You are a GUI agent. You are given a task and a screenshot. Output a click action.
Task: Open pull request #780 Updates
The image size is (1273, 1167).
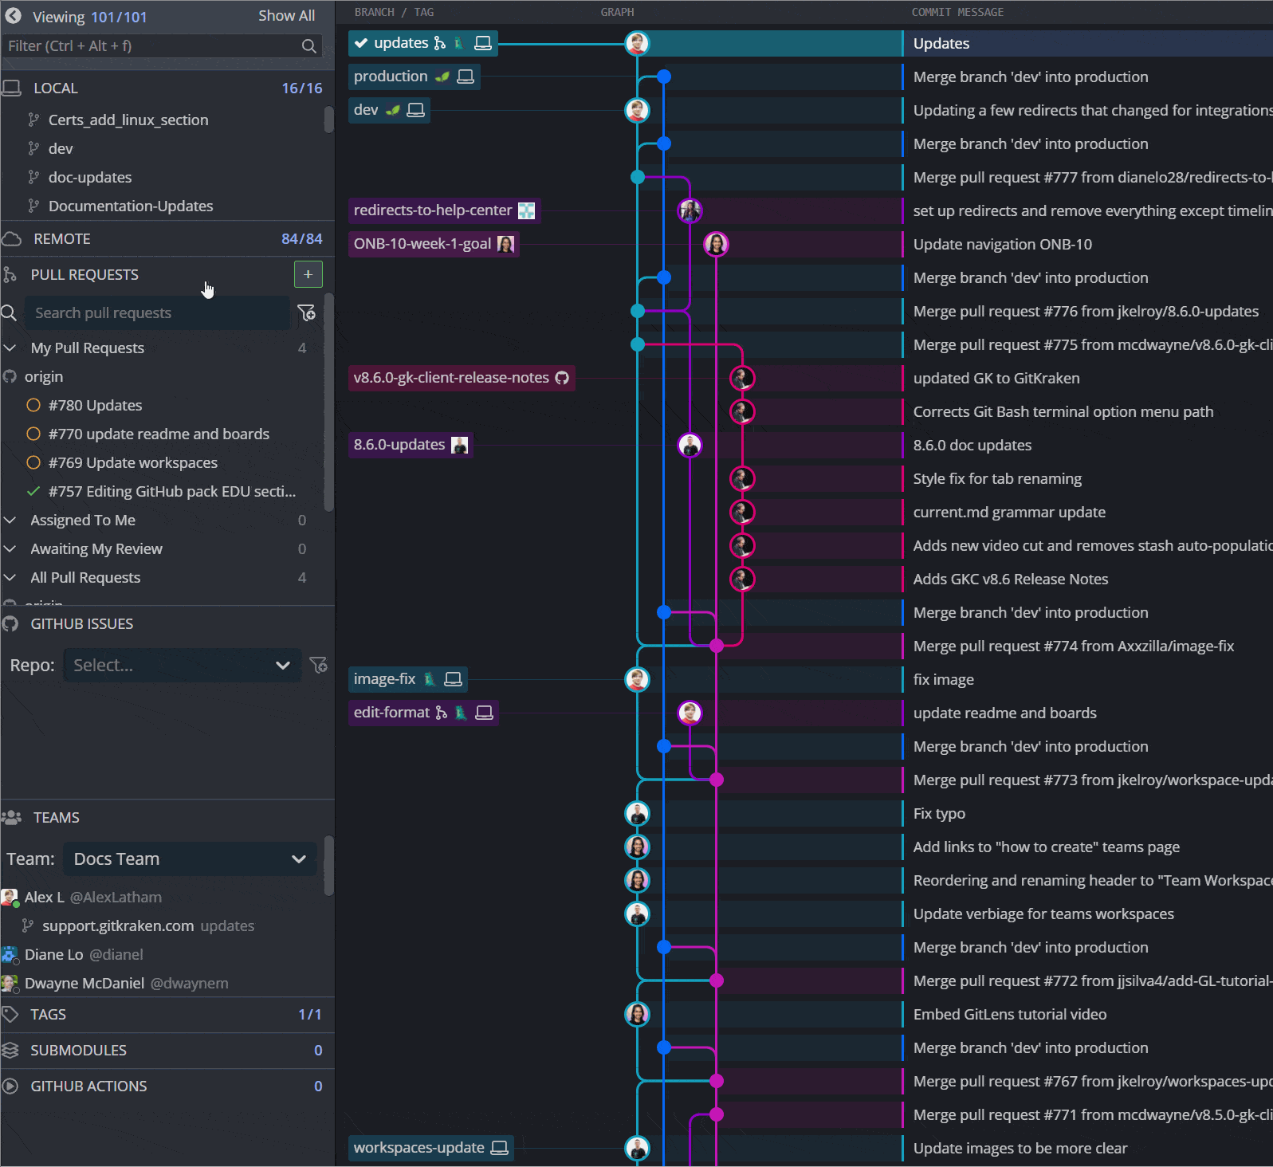[x=95, y=406]
